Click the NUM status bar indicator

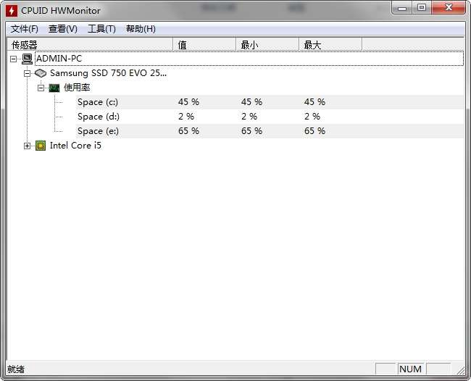(x=410, y=369)
